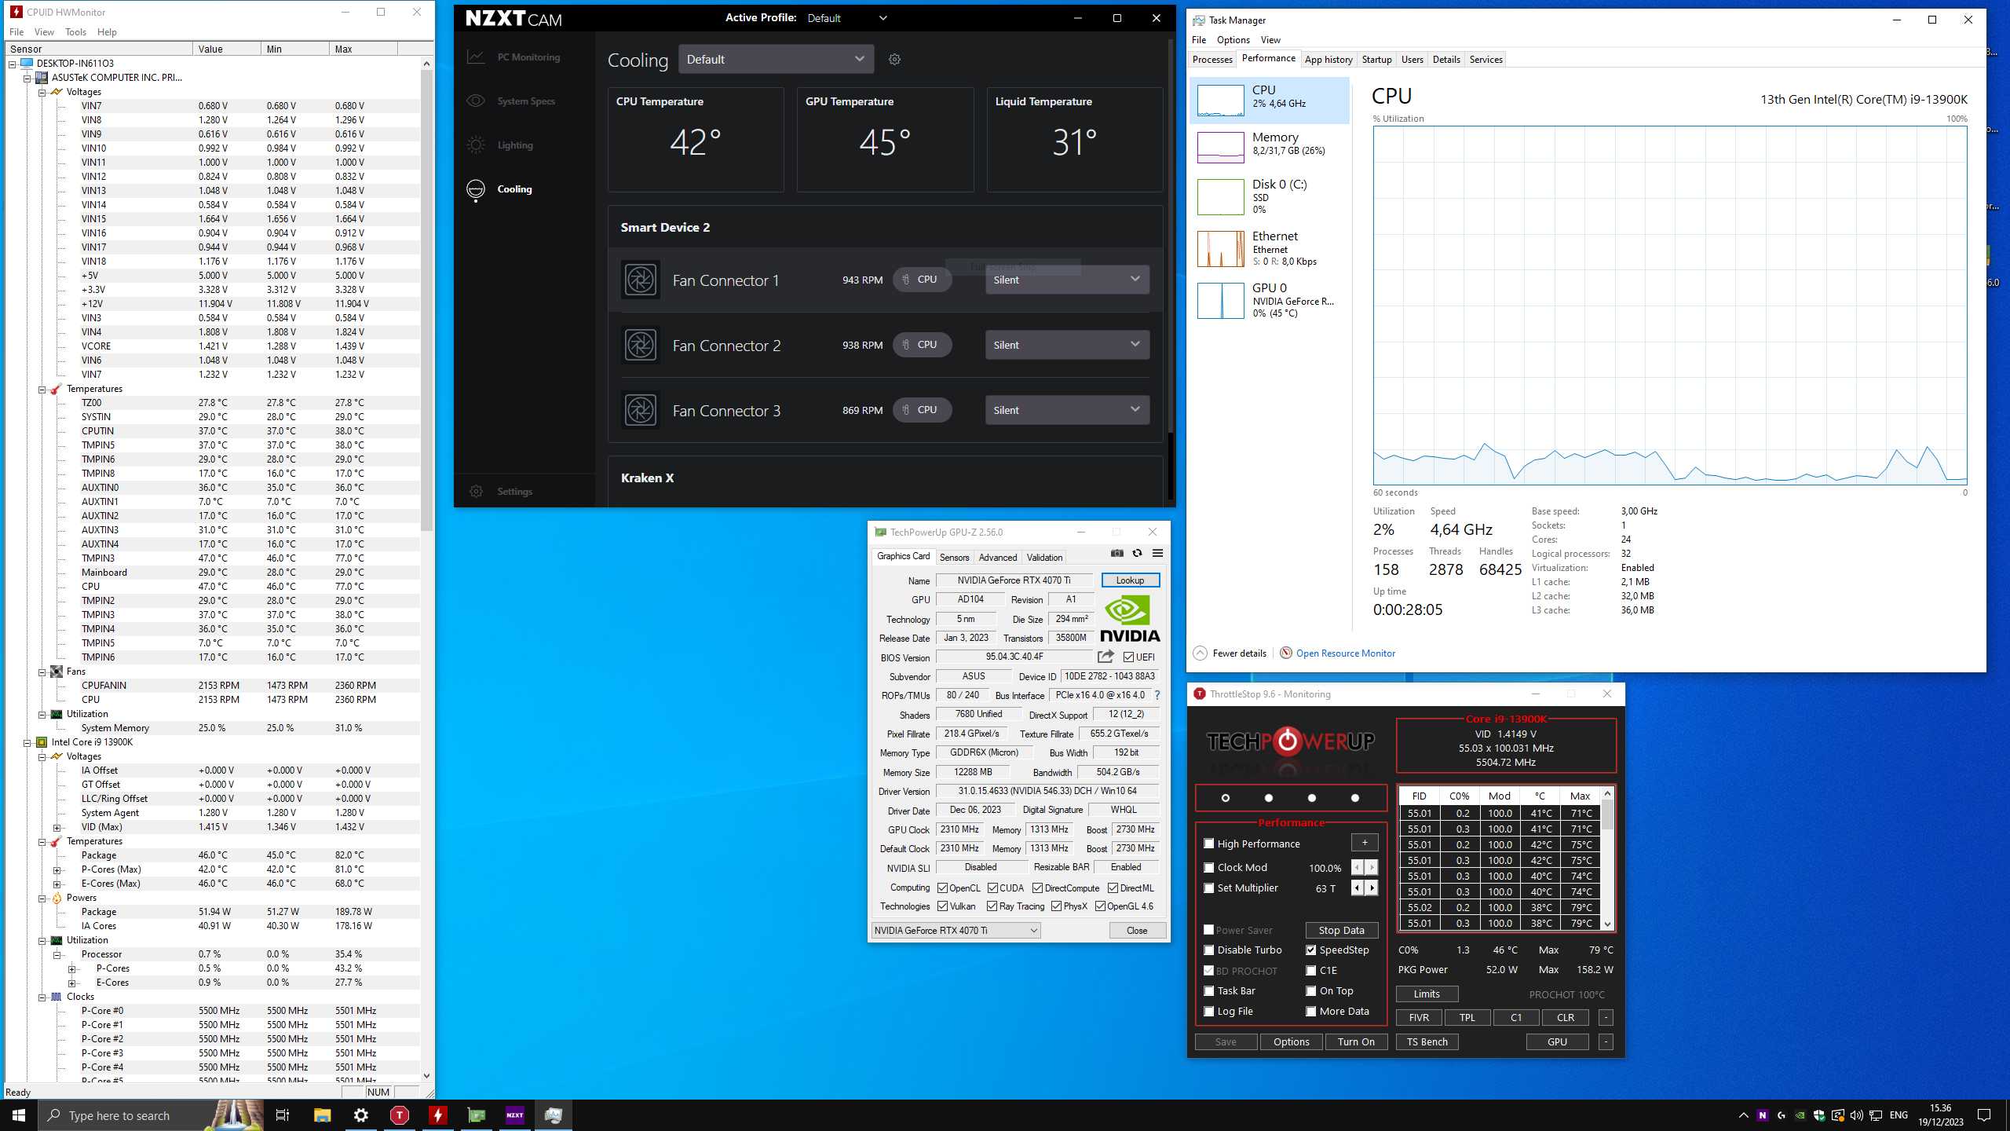Toggle SpeedStep checkbox in ThrottleStop
Viewport: 2010px width, 1131px height.
1311,950
